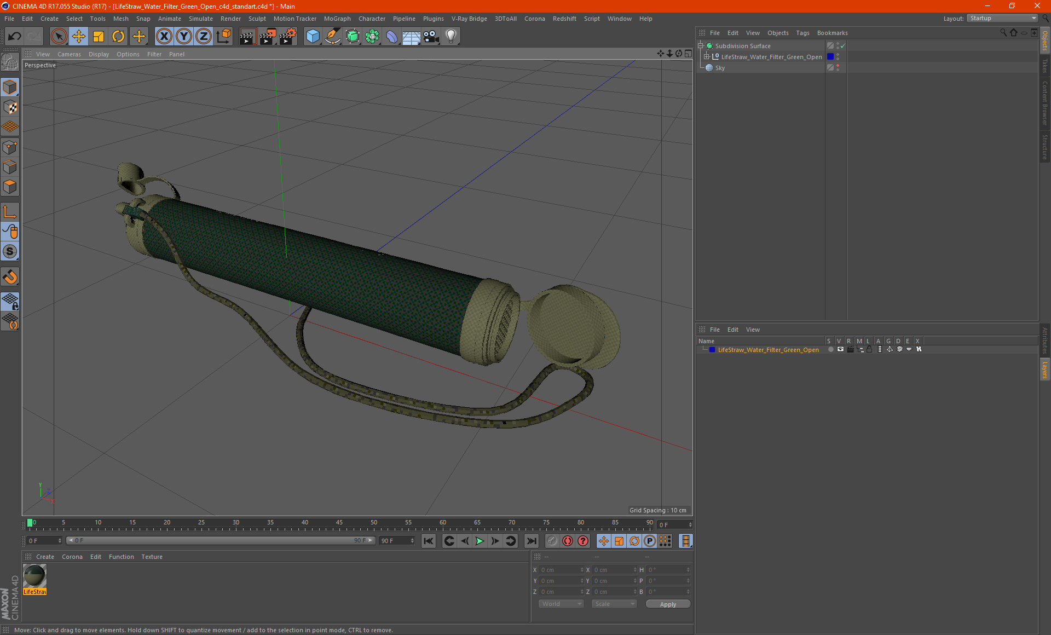Image resolution: width=1051 pixels, height=635 pixels.
Task: Step the 90 F end frame spinner
Action: tap(412, 540)
